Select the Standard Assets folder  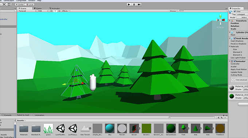click(x=36, y=130)
